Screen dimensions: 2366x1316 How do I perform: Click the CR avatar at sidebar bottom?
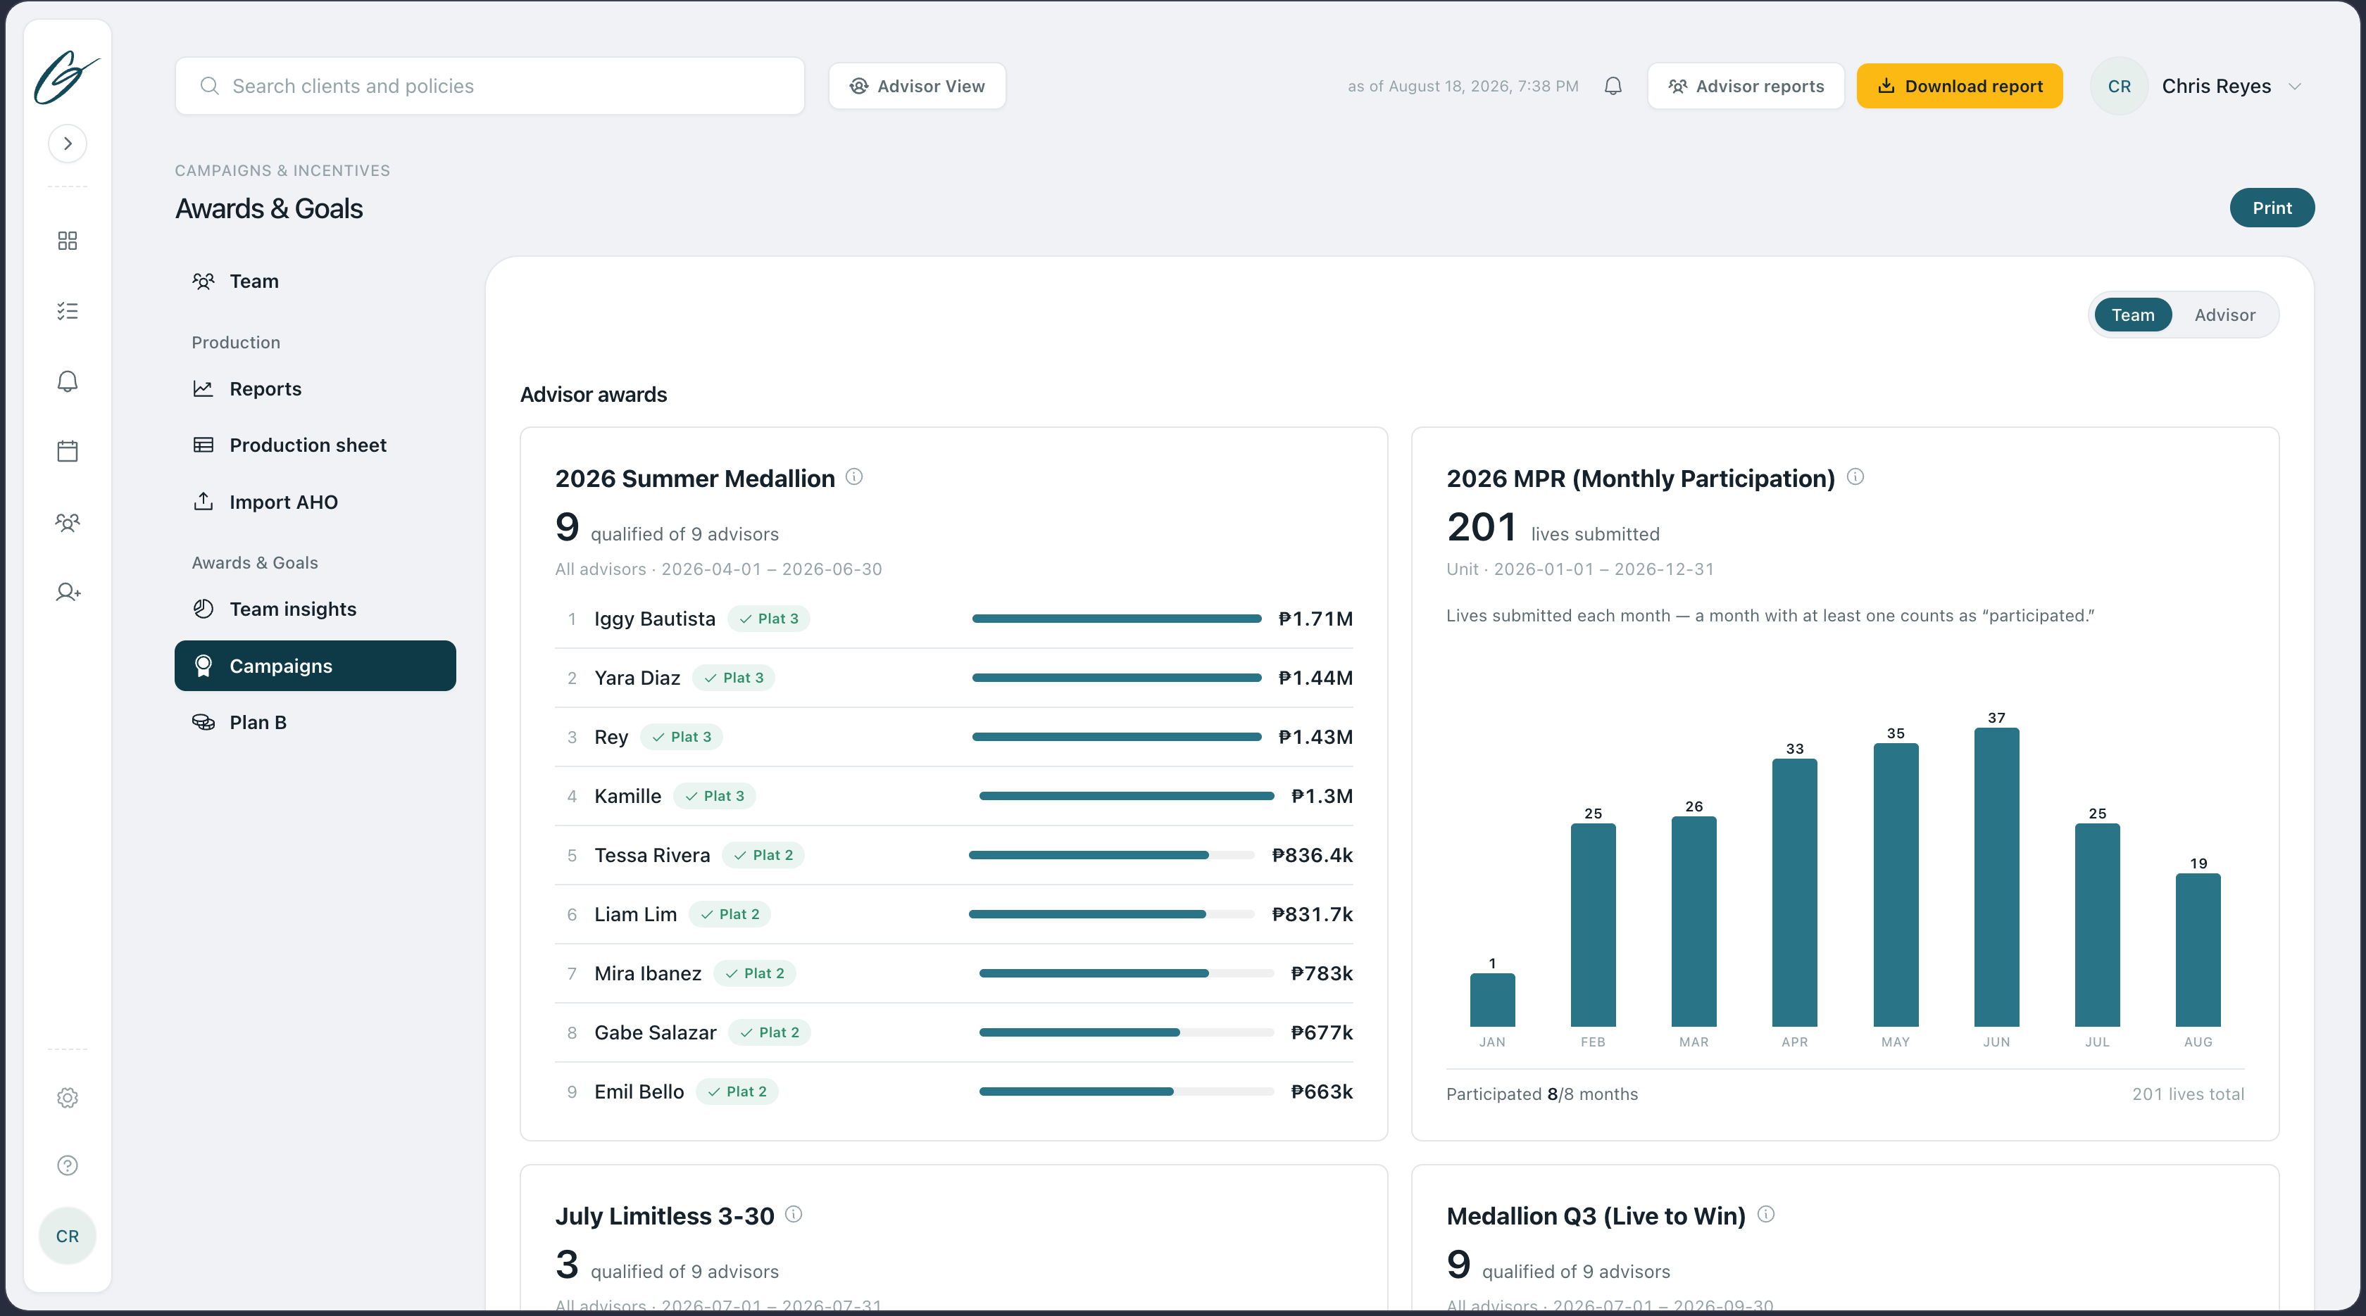[x=67, y=1236]
